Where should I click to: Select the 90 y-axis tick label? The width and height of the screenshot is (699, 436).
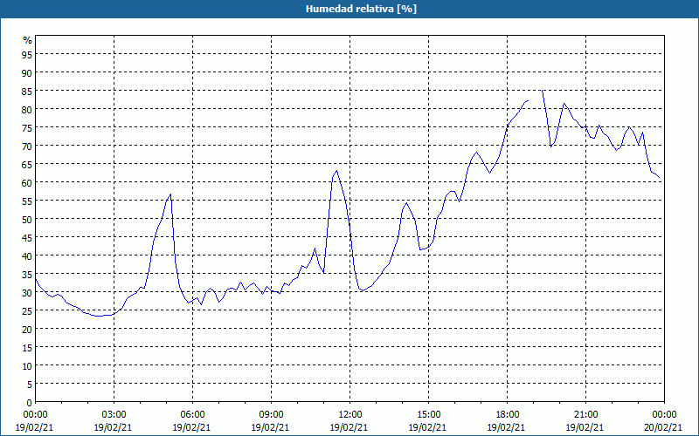[28, 72]
